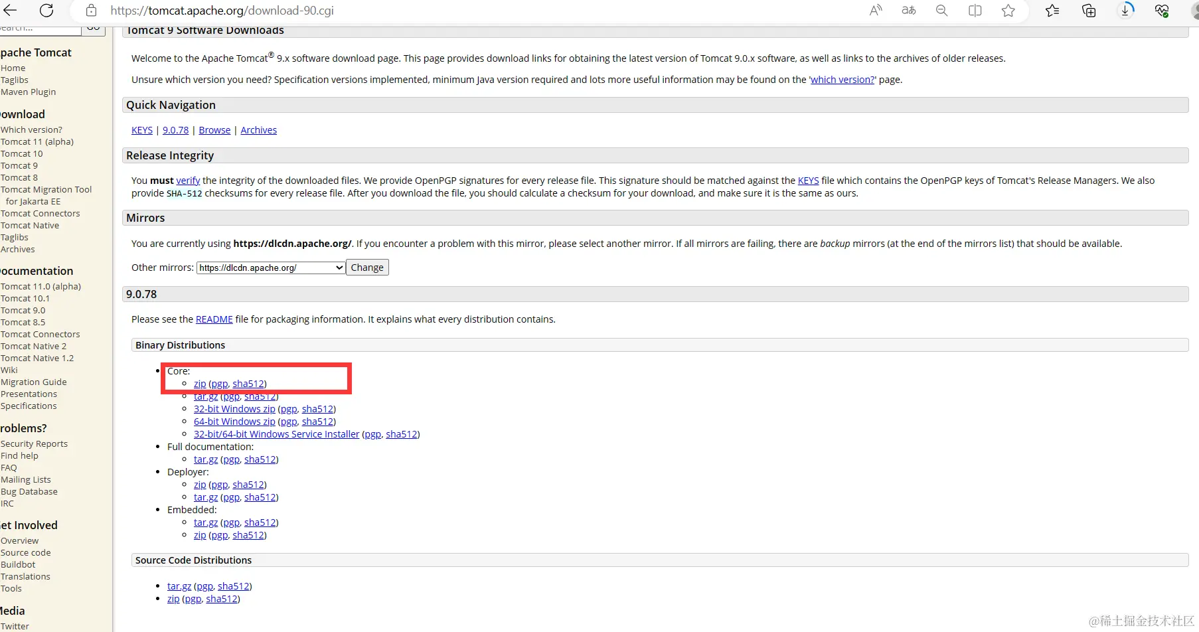Viewport: 1199px width, 632px height.
Task: Download 64-bit Windows zip
Action: [x=234, y=422]
